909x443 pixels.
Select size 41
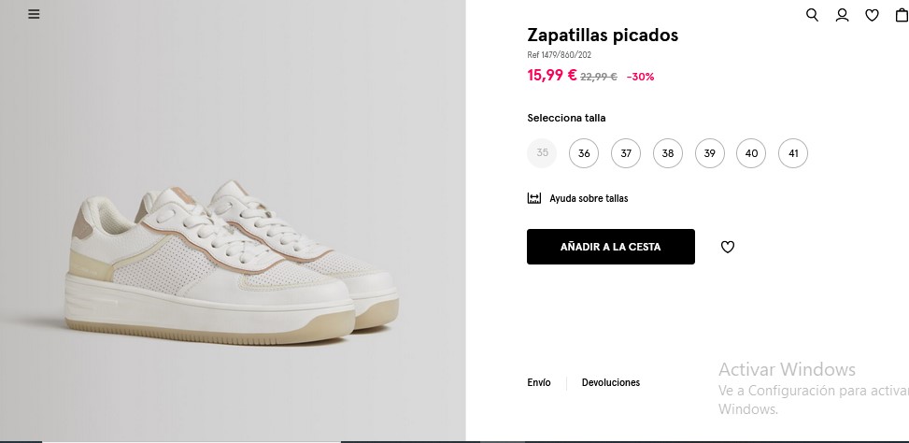click(x=793, y=153)
